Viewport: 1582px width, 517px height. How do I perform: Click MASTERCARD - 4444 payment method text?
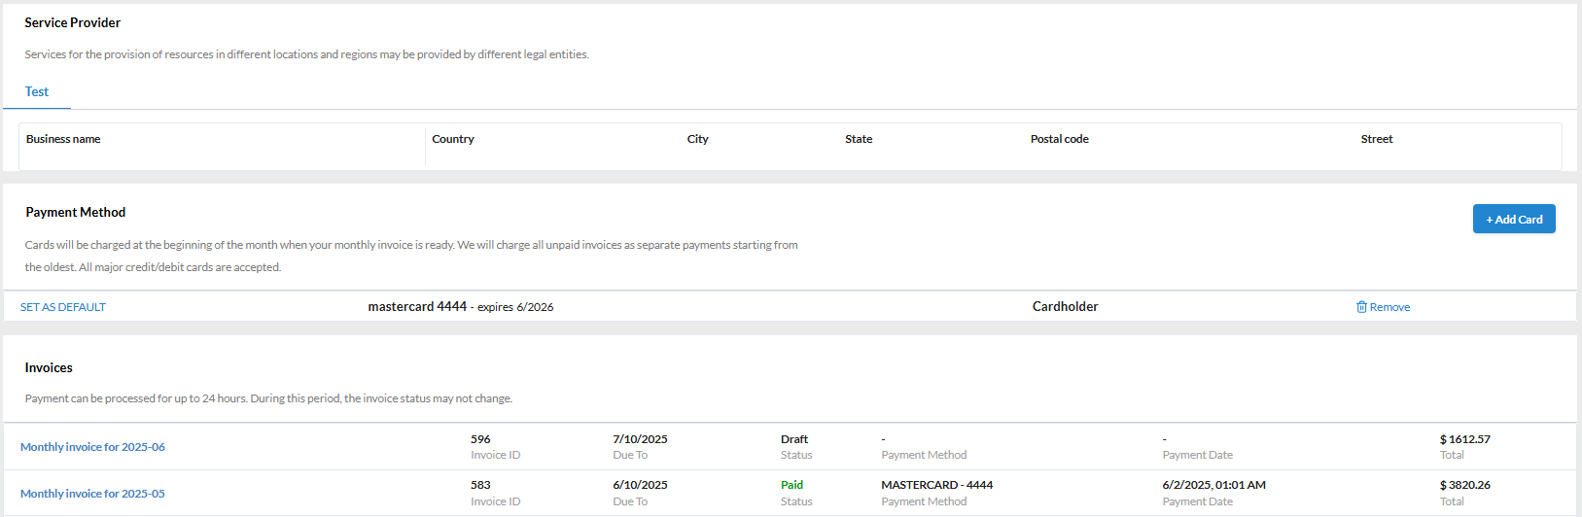coord(936,485)
